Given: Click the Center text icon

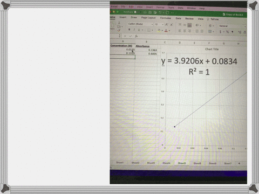Looking at the screenshot, I should pos(185,31).
